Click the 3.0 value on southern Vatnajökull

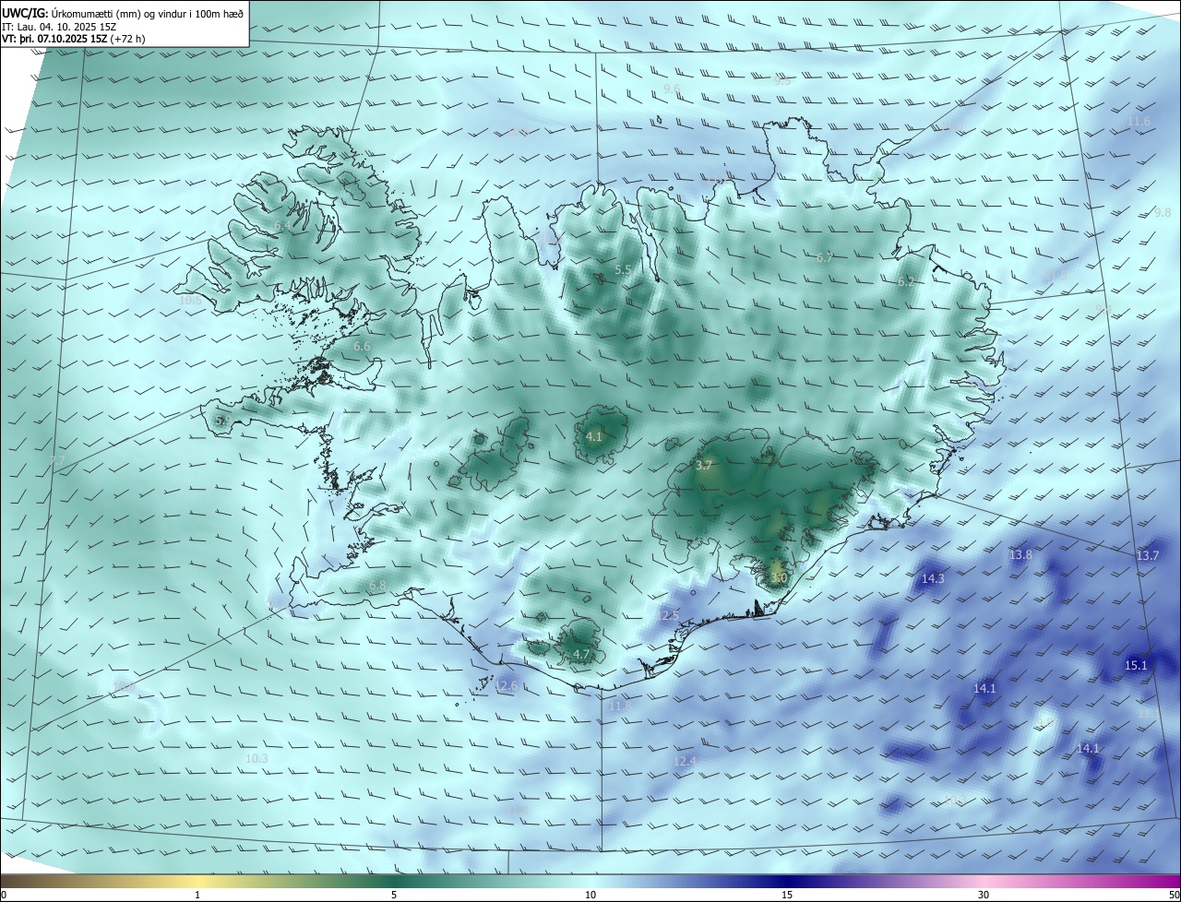coord(779,579)
